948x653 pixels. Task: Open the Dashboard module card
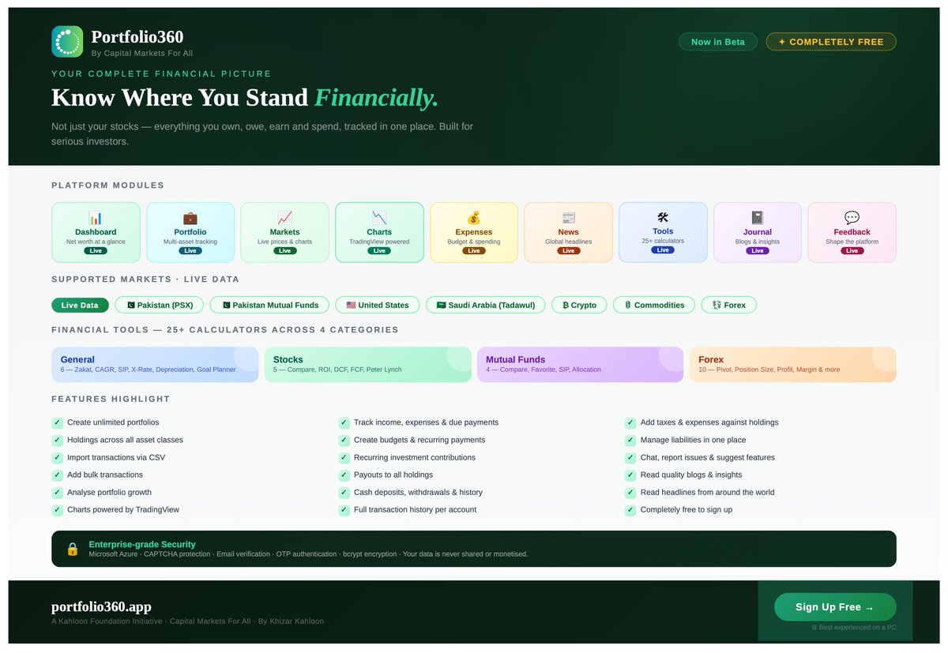tap(96, 232)
